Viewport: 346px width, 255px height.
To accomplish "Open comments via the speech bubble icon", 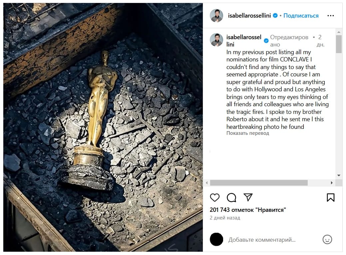I will [x=231, y=197].
